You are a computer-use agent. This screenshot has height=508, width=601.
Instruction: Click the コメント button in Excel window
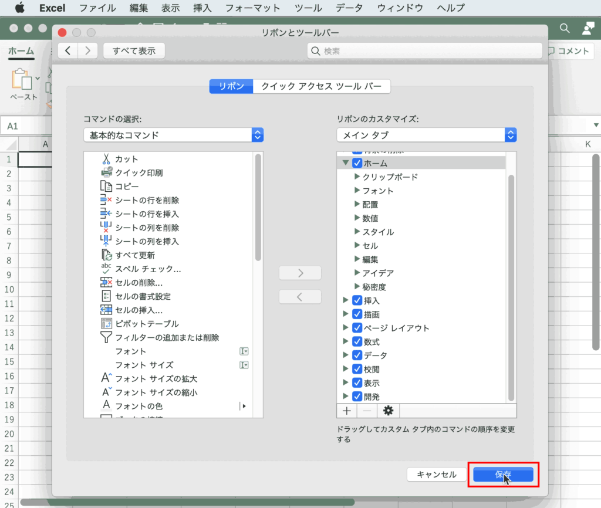tap(569, 51)
